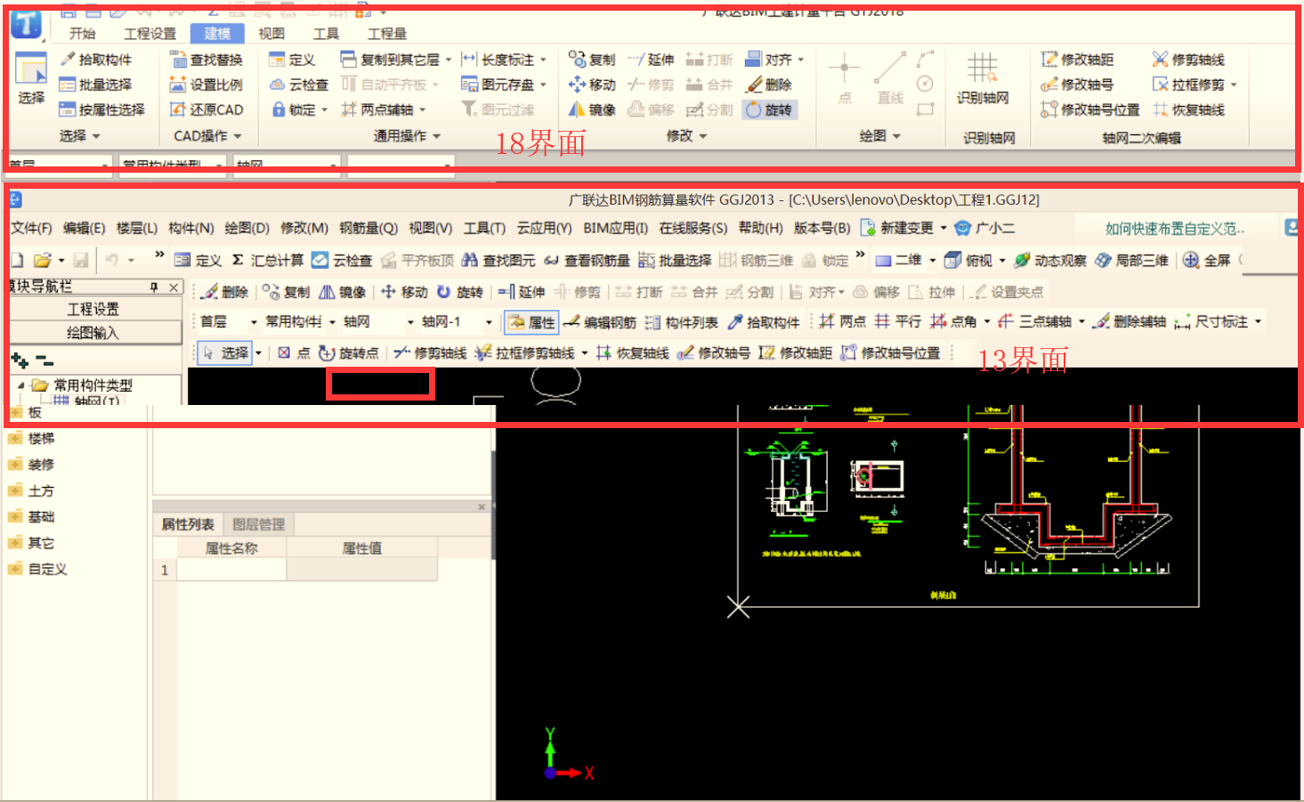This screenshot has height=802, width=1304.
Task: Click 批量选择 in the GTJ2018 ribbon
Action: [96, 85]
